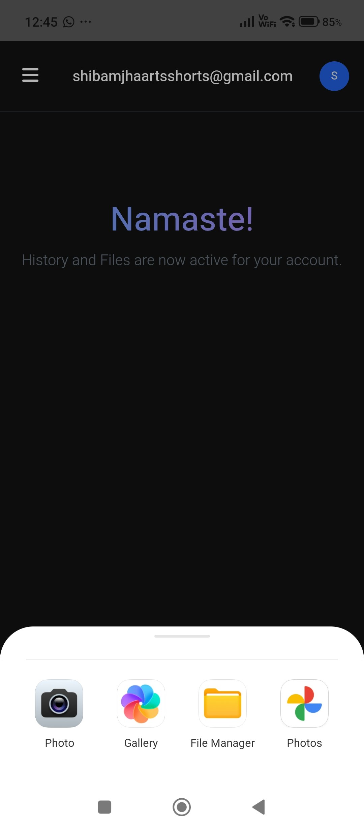Tap the VoWiFi status indicator
Viewport: 364px width, 829px height.
click(x=267, y=21)
